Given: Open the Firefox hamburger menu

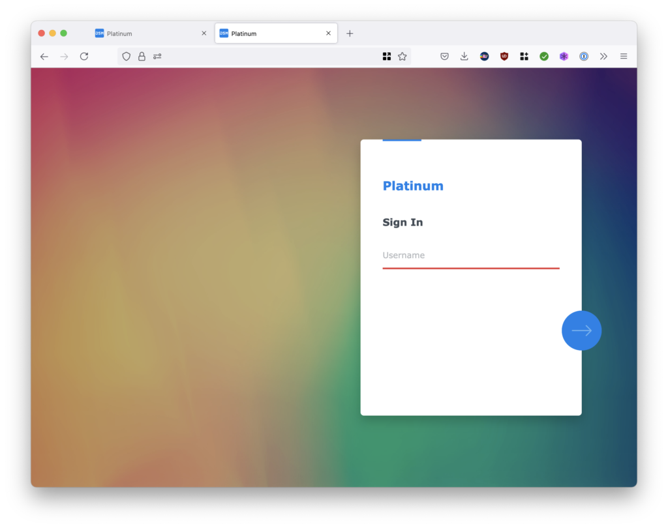Looking at the screenshot, I should coord(624,56).
